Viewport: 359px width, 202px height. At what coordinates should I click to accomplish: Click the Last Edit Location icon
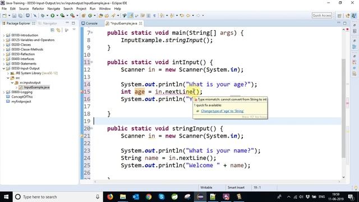tap(182, 16)
